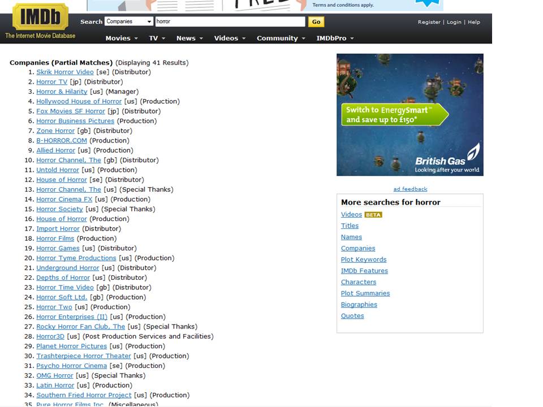Click the IMDb logo

tap(40, 16)
